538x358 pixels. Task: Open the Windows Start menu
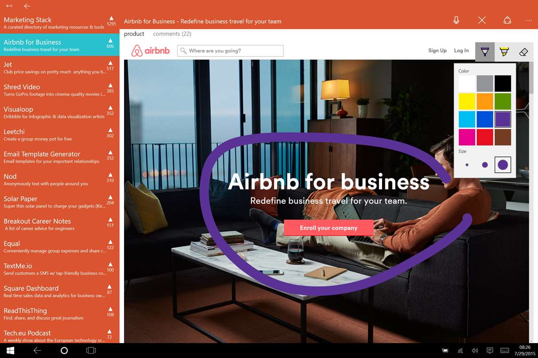click(10, 350)
